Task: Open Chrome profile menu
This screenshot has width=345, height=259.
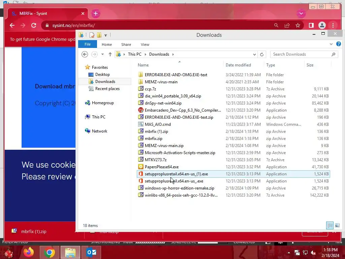Action: (322, 25)
